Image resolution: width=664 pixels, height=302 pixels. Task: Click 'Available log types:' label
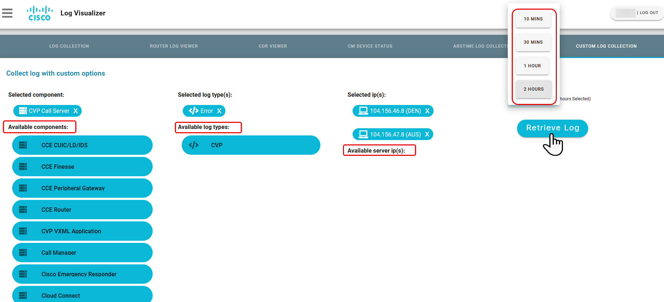pos(204,127)
